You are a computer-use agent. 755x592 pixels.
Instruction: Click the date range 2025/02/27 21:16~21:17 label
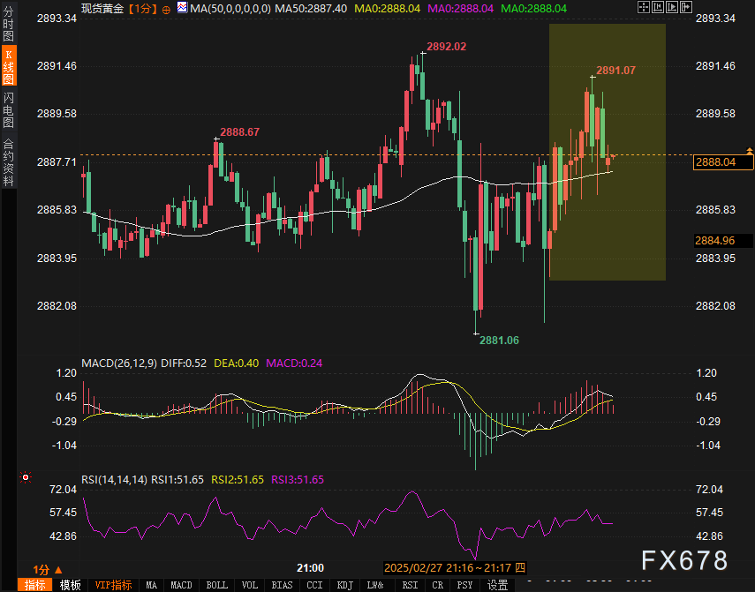[455, 568]
